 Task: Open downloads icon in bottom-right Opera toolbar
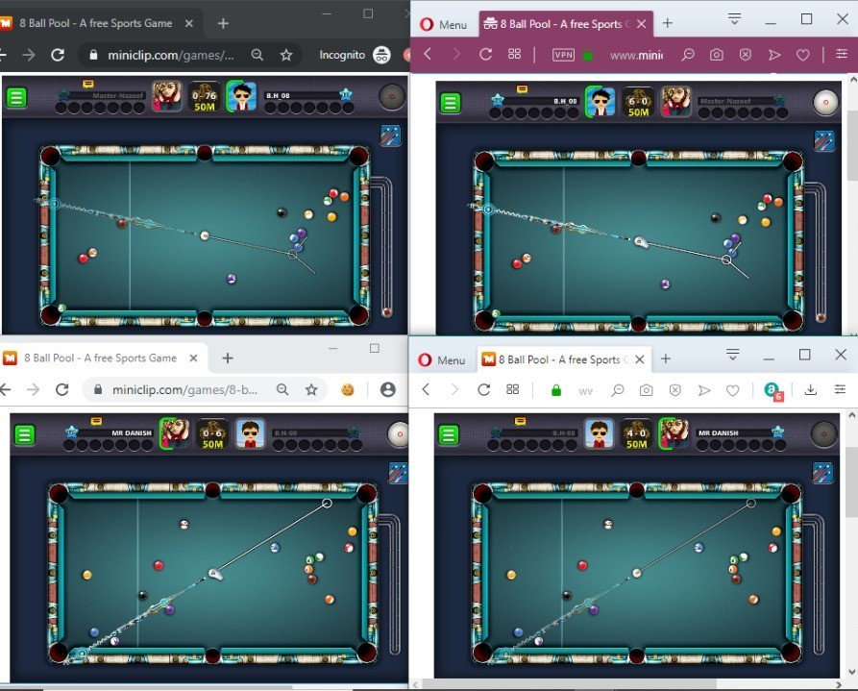point(811,389)
